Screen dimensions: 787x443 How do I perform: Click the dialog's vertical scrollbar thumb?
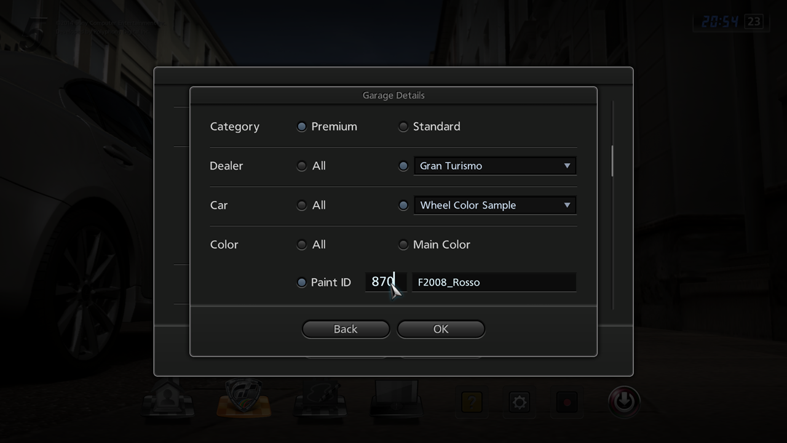pos(612,161)
